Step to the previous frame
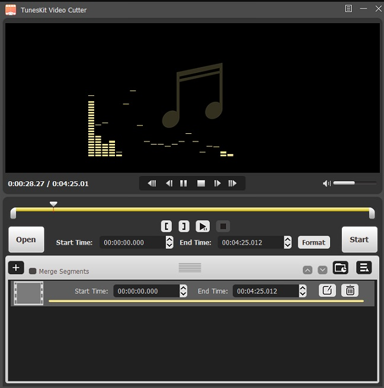 click(x=169, y=184)
